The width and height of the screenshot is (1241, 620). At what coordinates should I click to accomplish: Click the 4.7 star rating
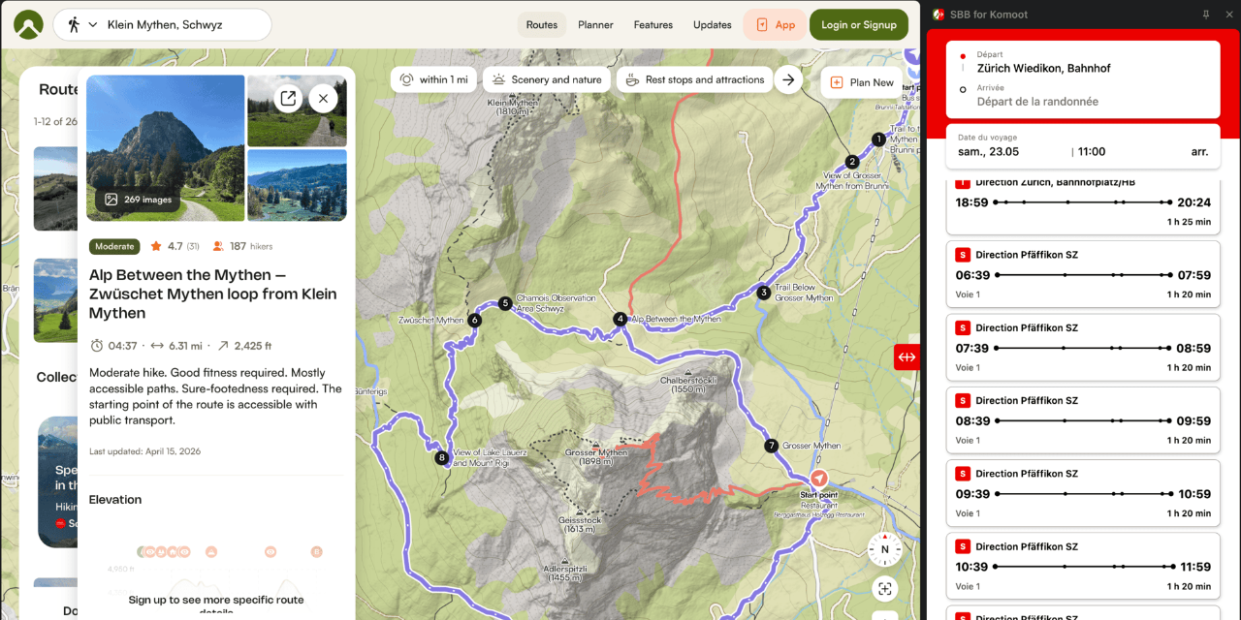tap(167, 246)
